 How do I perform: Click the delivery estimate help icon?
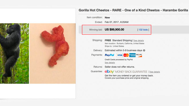click(x=144, y=50)
